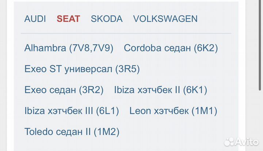Click the (7V8,7V9) code after Alhambra
Viewport: 263px width, 151px height.
point(91,48)
